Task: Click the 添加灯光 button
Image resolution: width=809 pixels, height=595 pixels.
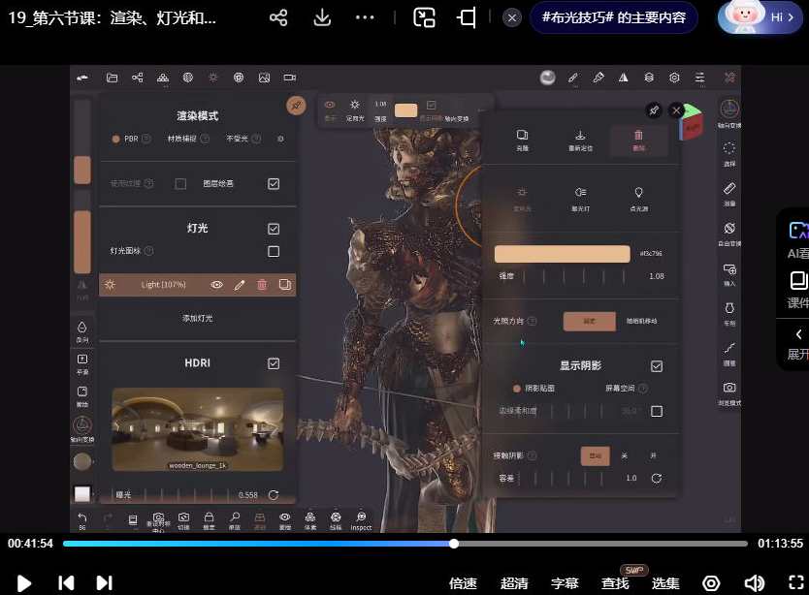Action: click(197, 317)
